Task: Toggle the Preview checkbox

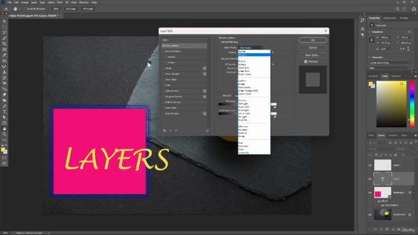Action: click(x=306, y=61)
